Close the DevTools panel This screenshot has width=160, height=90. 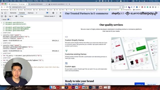(60, 13)
